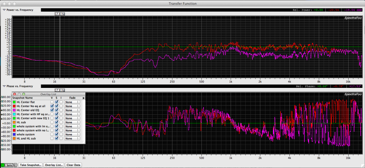Toggle the I checkbox for HL sub
This screenshot has height=168, width=365.
(61, 122)
